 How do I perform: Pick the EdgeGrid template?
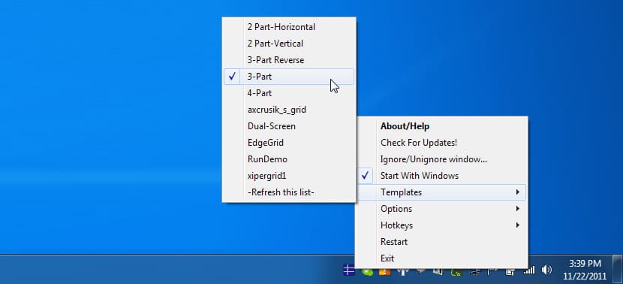tap(289, 143)
